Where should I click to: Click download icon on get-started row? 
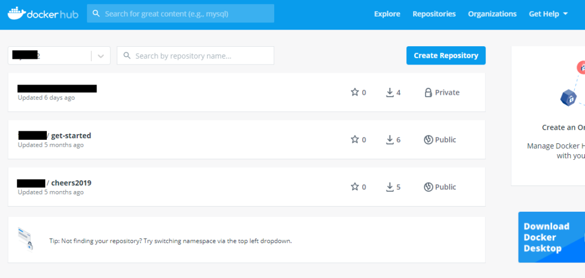390,140
